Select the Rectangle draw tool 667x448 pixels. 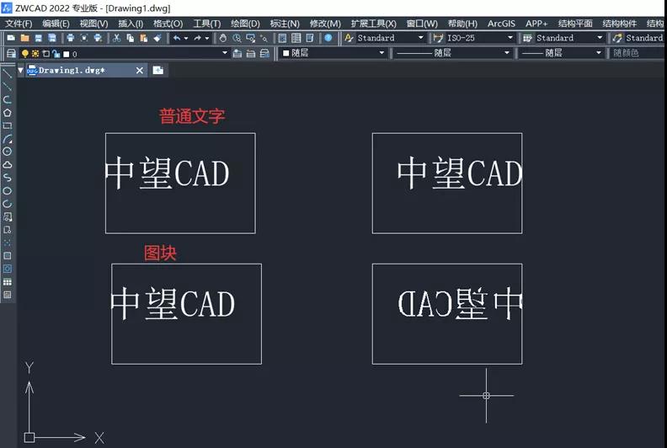click(x=8, y=125)
